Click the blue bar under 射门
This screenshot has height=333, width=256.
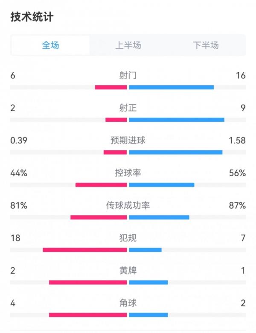171,88
